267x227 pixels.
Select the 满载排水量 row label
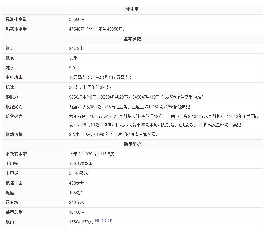[16, 29]
